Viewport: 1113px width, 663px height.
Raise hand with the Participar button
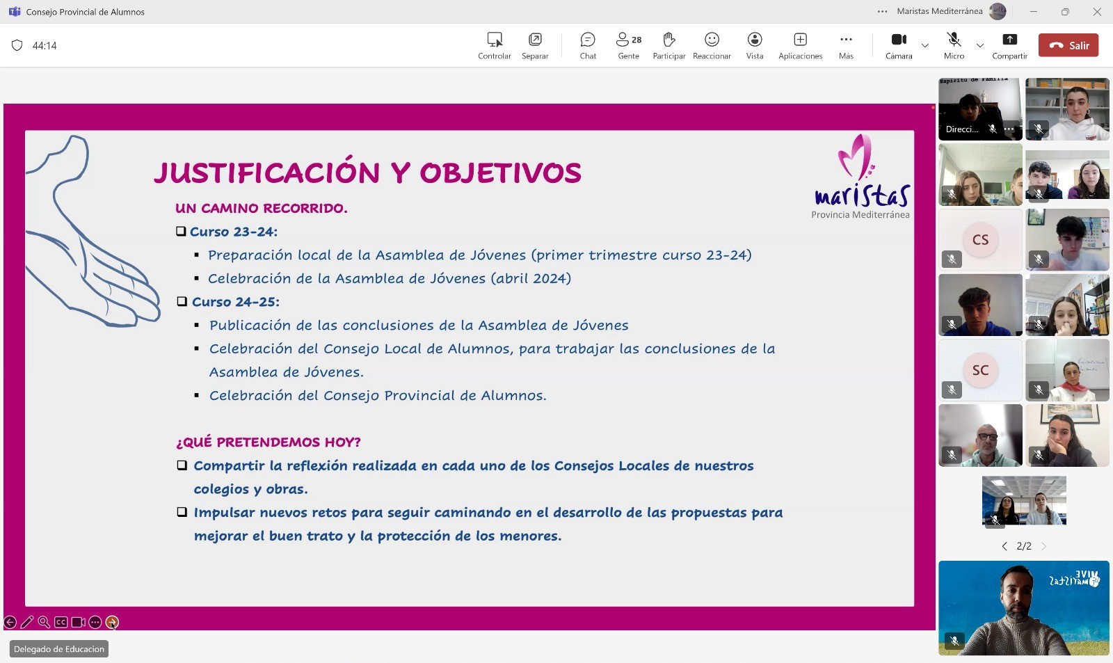(668, 46)
